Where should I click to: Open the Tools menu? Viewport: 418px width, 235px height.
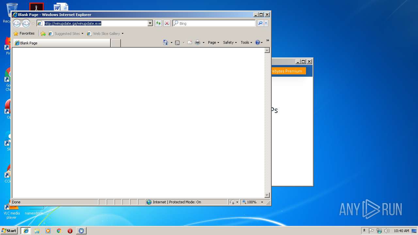pyautogui.click(x=246, y=42)
